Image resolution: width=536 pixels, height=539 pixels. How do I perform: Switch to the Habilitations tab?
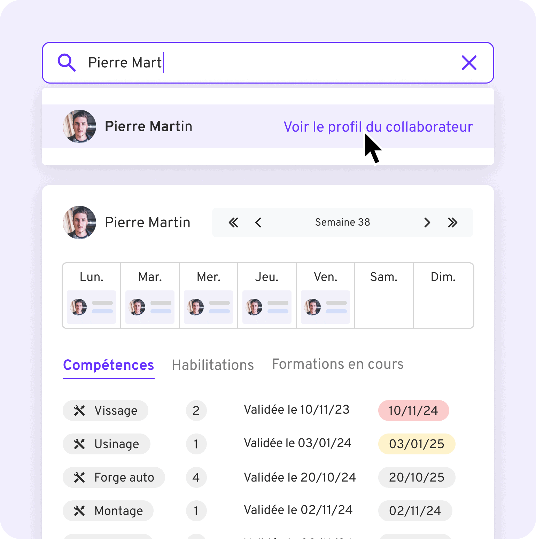pos(213,365)
